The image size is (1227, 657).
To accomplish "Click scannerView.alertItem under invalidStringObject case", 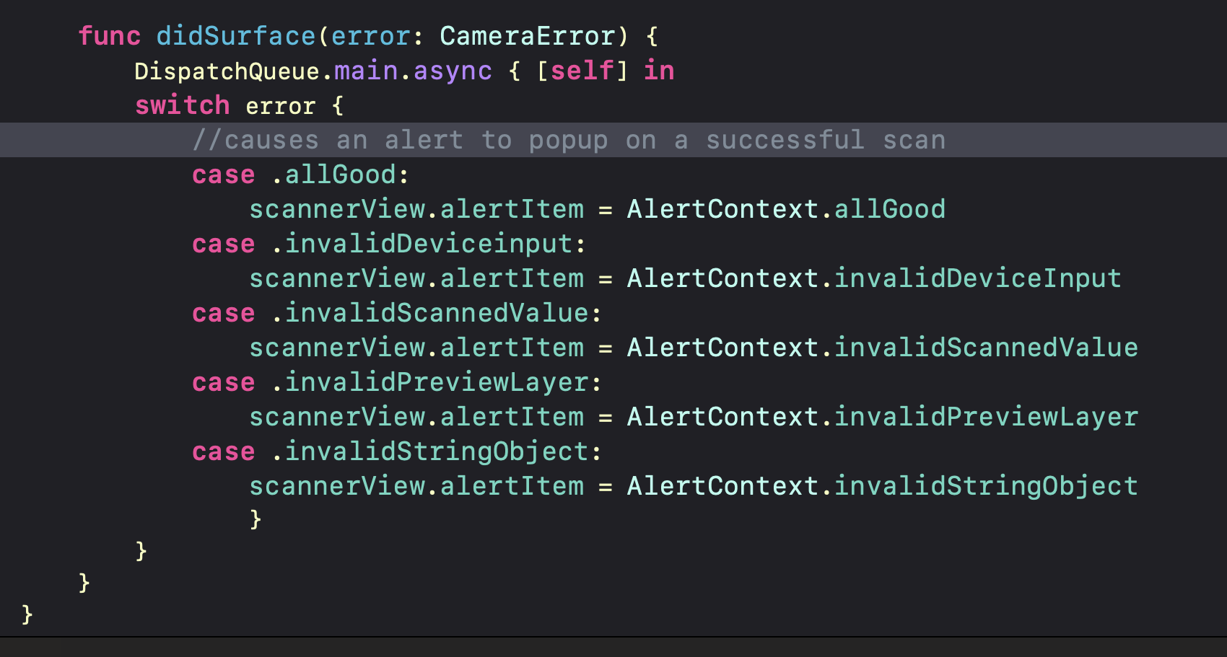I will click(x=416, y=486).
